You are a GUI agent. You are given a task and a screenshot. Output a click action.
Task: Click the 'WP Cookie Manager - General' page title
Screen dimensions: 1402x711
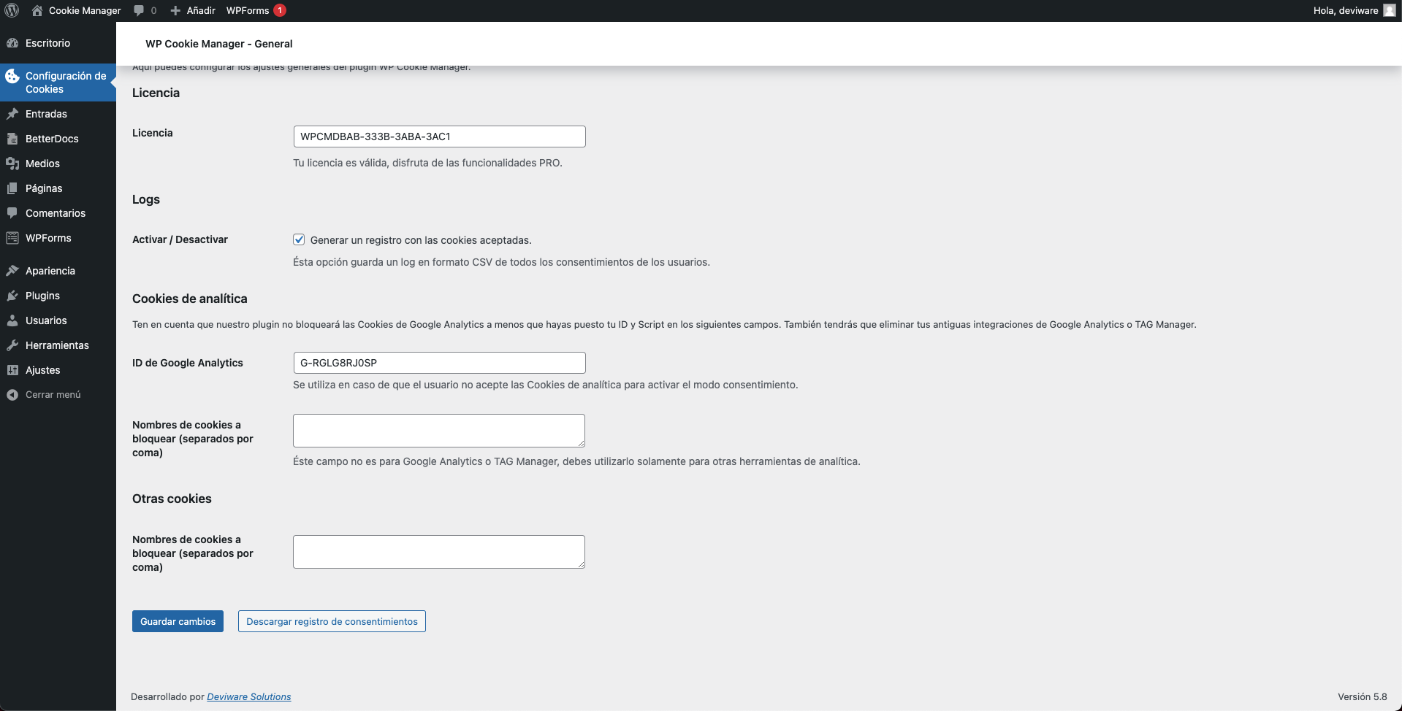pyautogui.click(x=219, y=44)
